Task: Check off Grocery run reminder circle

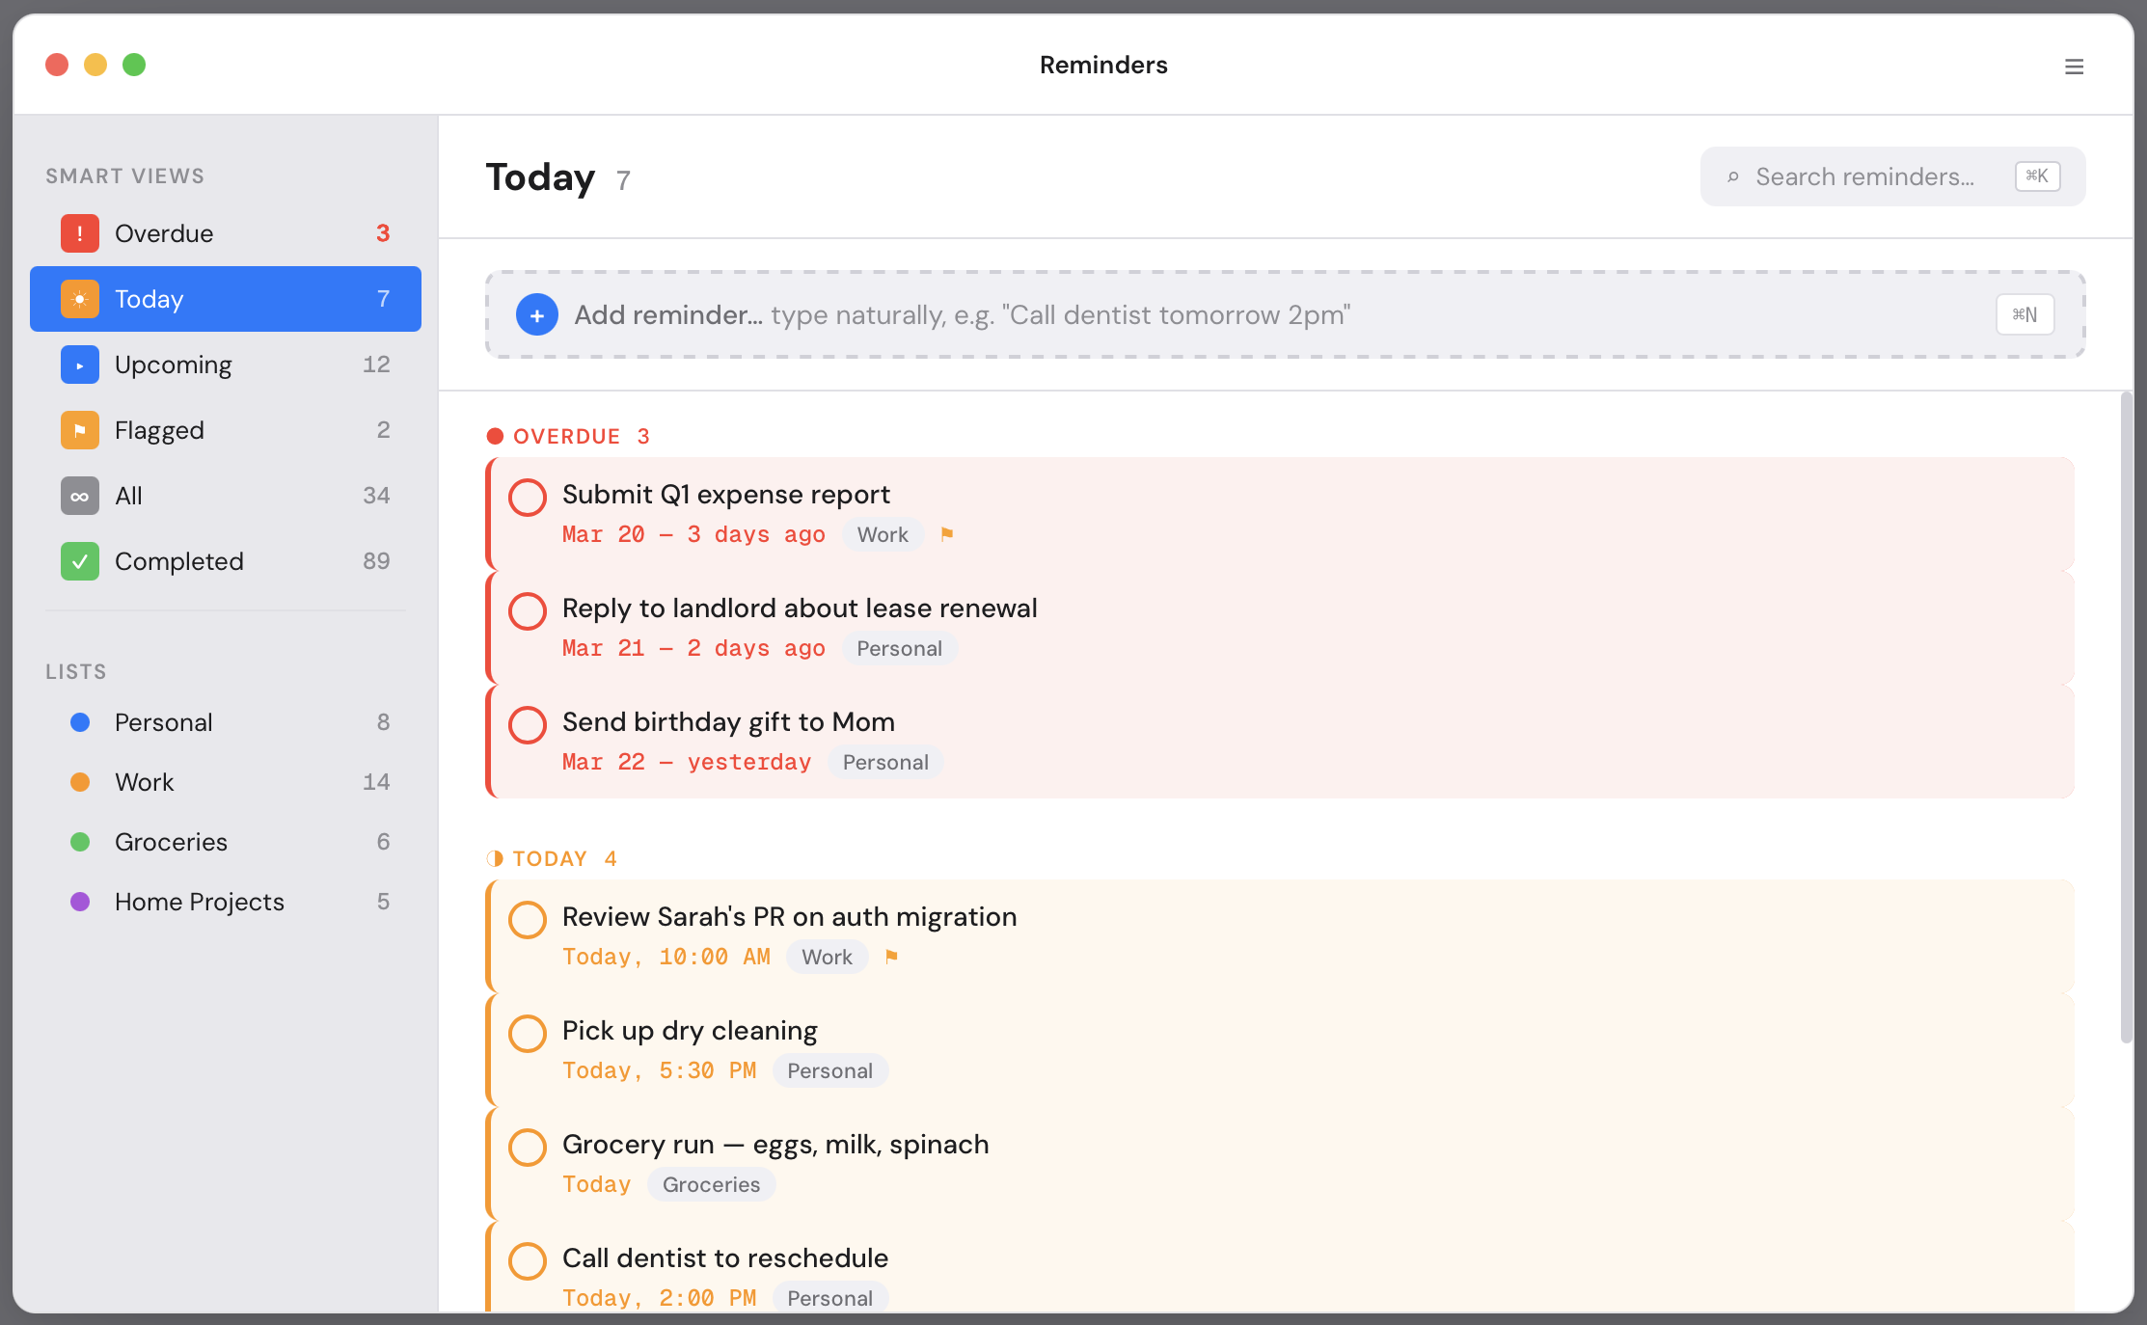Action: pos(528,1148)
